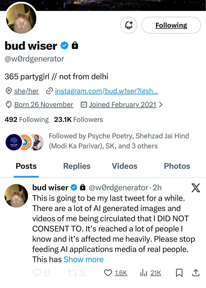Click the verified badge beside profile name

click(x=64, y=46)
